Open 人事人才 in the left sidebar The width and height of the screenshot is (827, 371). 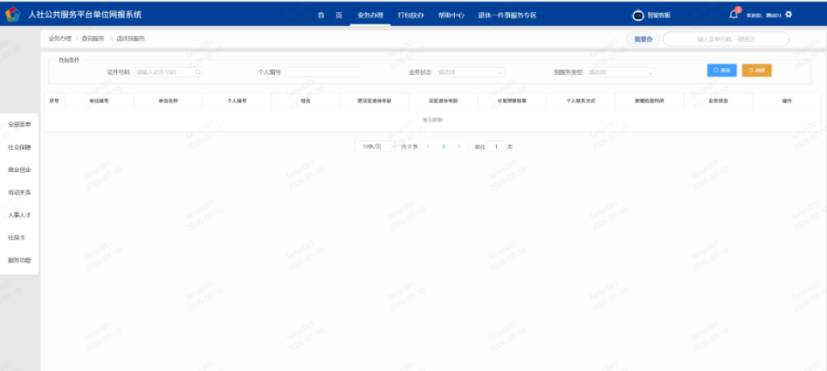(x=20, y=215)
